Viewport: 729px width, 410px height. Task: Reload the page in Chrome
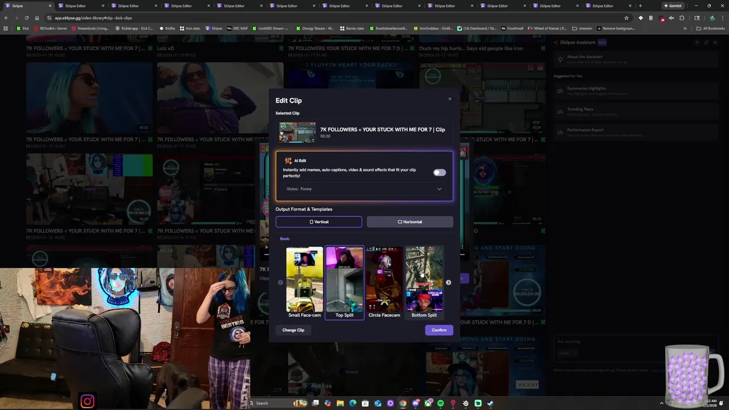(x=26, y=18)
